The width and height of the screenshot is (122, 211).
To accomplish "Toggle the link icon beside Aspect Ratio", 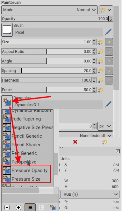I will pyautogui.click(x=109, y=52).
